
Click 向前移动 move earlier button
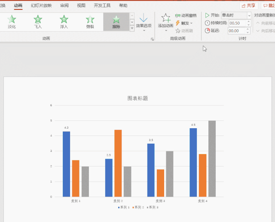click(266, 23)
